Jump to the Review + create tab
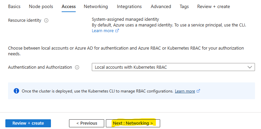Image resolution: width=261 pixels, height=129 pixels. pyautogui.click(x=213, y=6)
